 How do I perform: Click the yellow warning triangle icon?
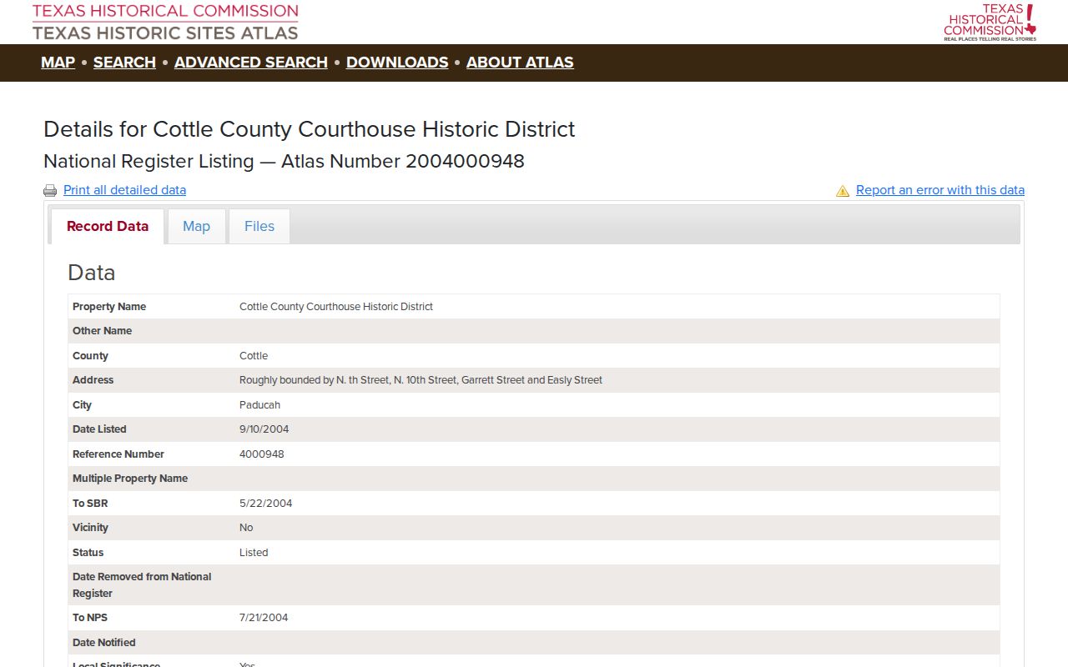click(x=843, y=191)
